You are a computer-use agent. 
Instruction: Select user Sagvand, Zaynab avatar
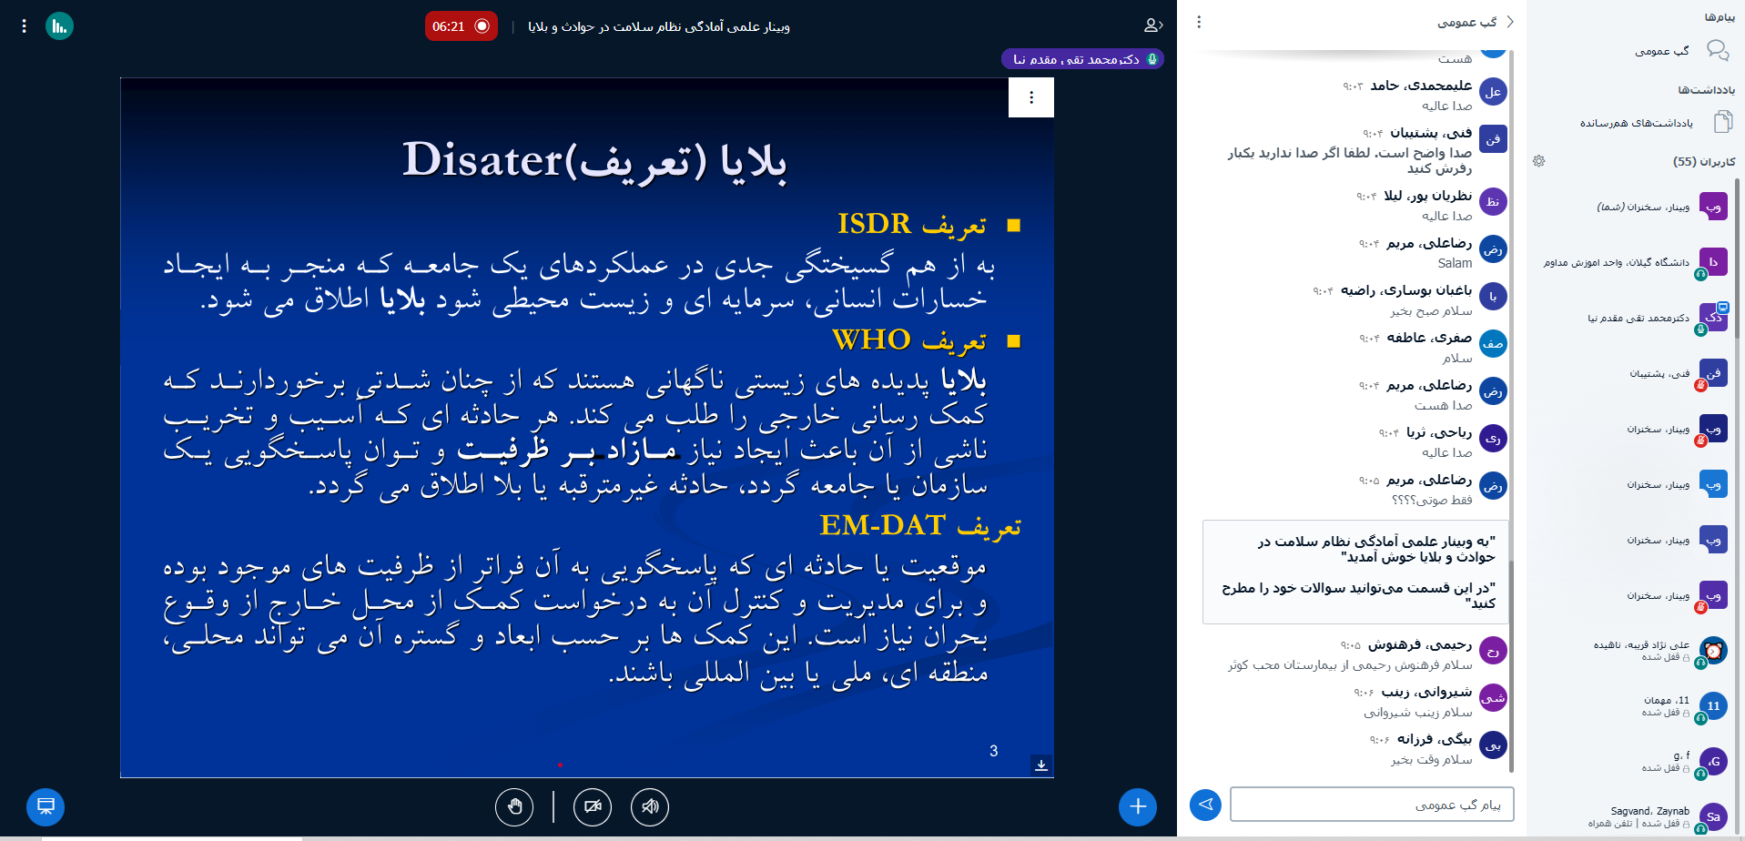1713,817
